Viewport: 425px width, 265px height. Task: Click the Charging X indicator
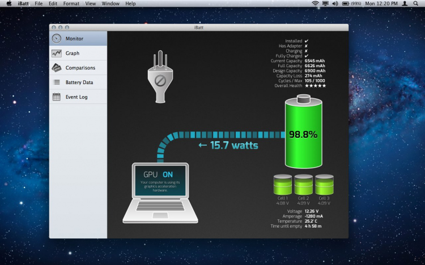tap(306, 51)
